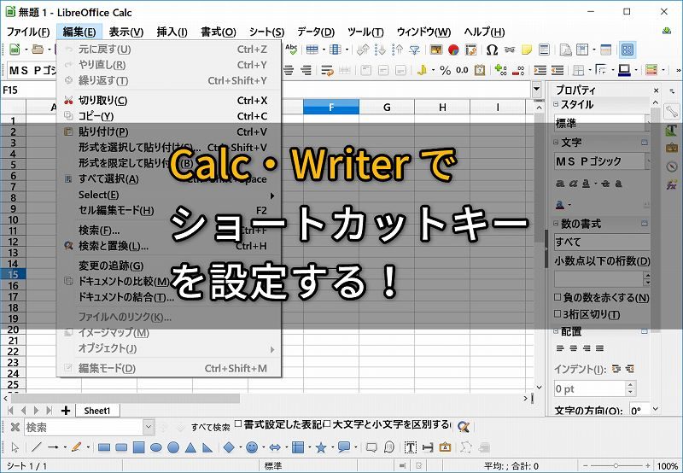683x473 pixels.
Task: Click the add sheet plus button
Action: (x=66, y=411)
